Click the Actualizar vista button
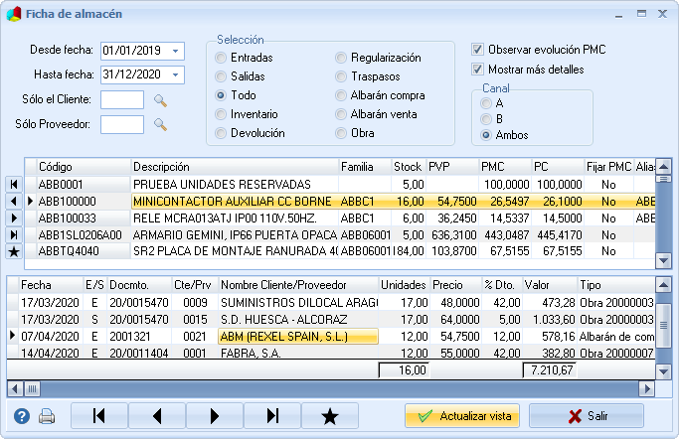The image size is (679, 439). pos(462,416)
